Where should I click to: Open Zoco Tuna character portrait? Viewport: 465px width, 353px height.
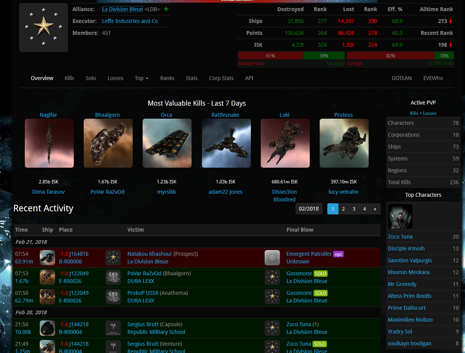(x=400, y=216)
